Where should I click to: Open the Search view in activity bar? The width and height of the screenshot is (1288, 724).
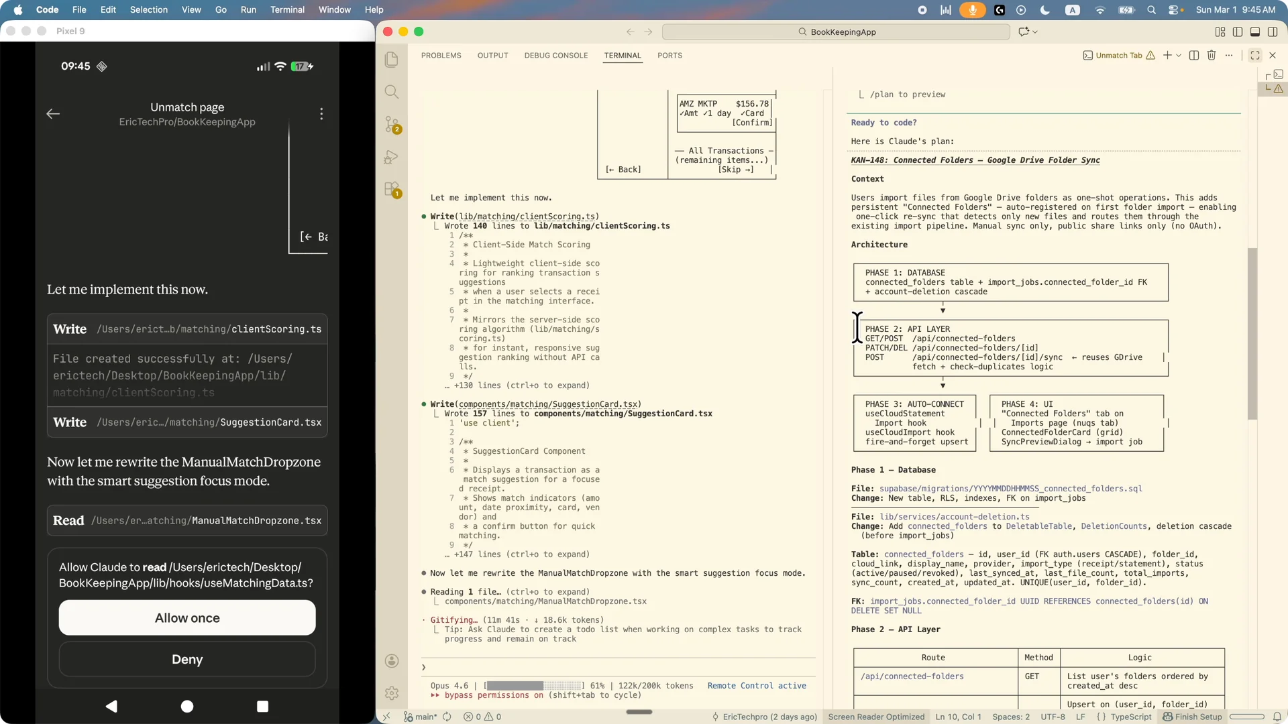pos(392,92)
